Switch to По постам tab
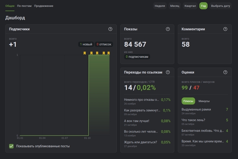 [24, 6]
